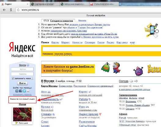This screenshot has height=127, width=161.
Task: Open 'Личные настройки' settings link
Action: tap(96, 16)
